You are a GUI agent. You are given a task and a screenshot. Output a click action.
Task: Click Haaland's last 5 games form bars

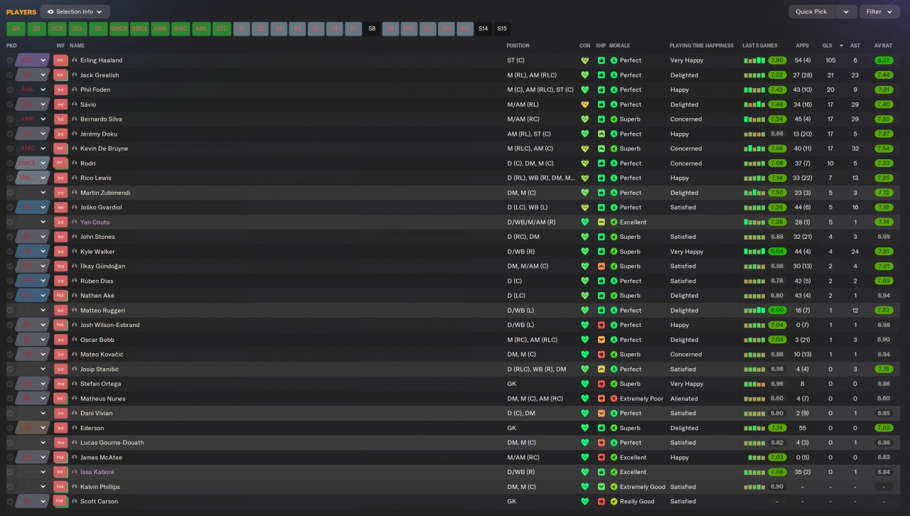pos(754,60)
